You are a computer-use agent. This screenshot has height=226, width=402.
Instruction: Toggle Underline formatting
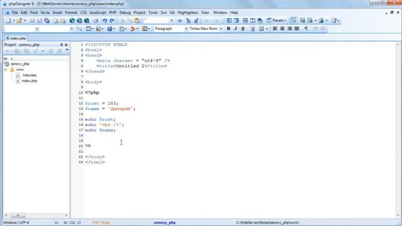point(243,29)
